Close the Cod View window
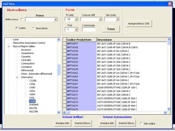 coord(170,4)
